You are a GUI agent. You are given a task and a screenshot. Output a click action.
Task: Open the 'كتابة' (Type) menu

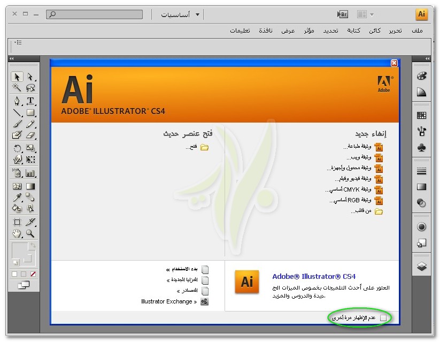pos(353,31)
